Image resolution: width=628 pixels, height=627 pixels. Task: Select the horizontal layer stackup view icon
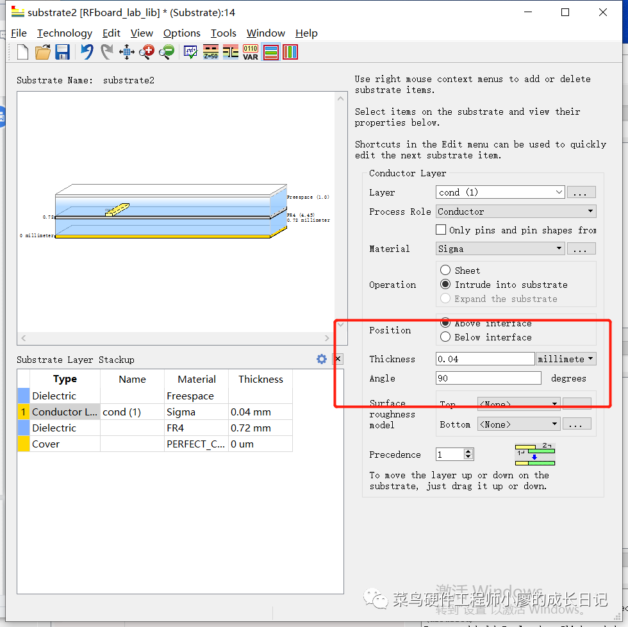click(x=271, y=52)
